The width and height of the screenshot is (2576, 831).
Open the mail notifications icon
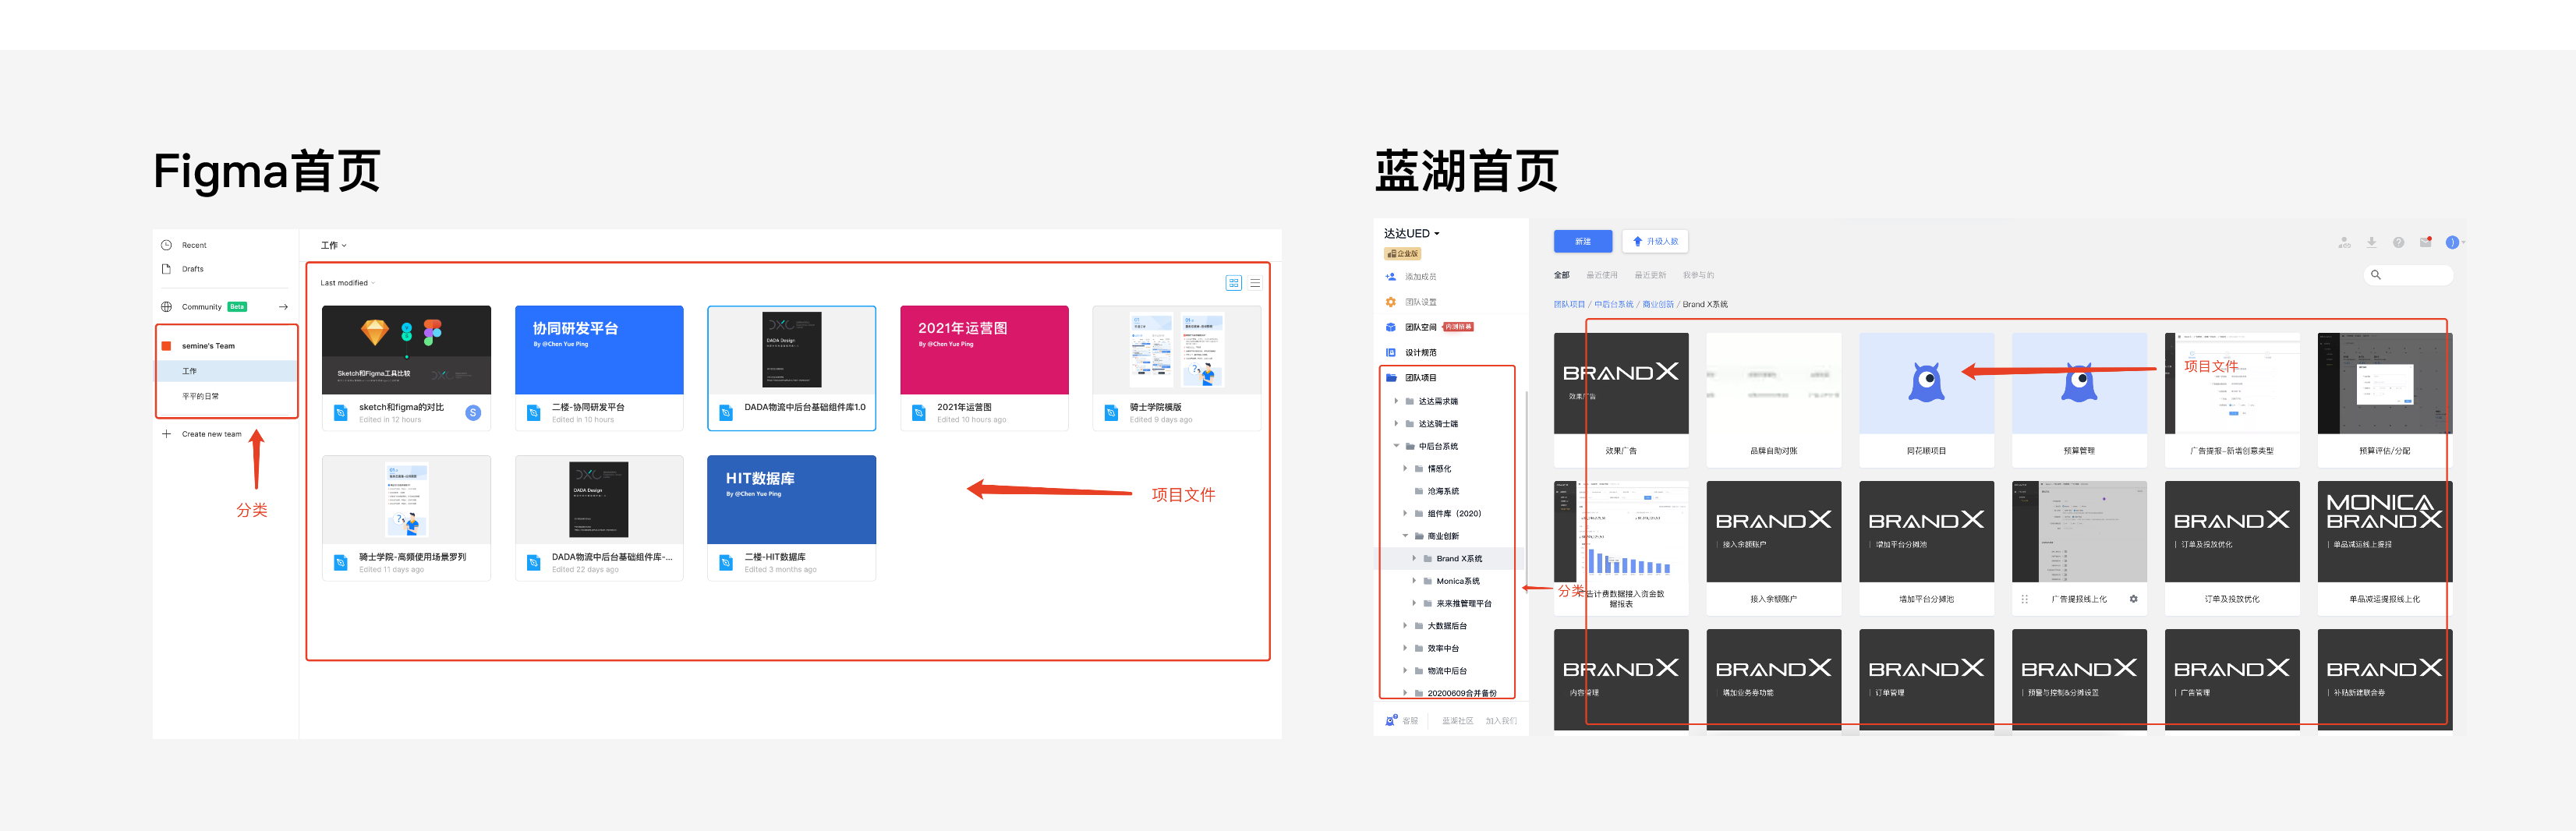pyautogui.click(x=2425, y=242)
